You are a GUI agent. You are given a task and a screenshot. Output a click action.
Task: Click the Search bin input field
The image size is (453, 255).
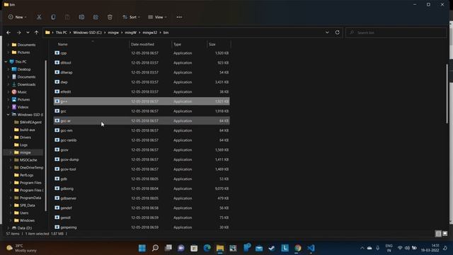[x=396, y=33]
